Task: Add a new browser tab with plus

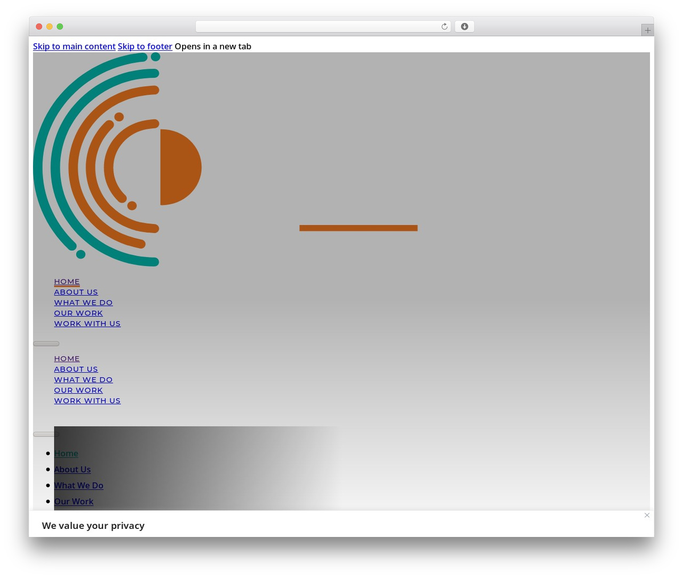Action: (647, 30)
